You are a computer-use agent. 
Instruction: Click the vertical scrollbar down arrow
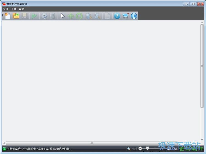coord(202,139)
